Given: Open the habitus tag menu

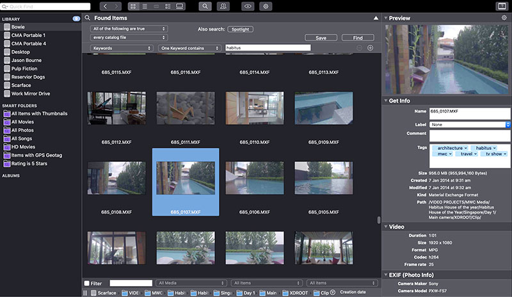Looking at the screenshot, I should [x=494, y=148].
